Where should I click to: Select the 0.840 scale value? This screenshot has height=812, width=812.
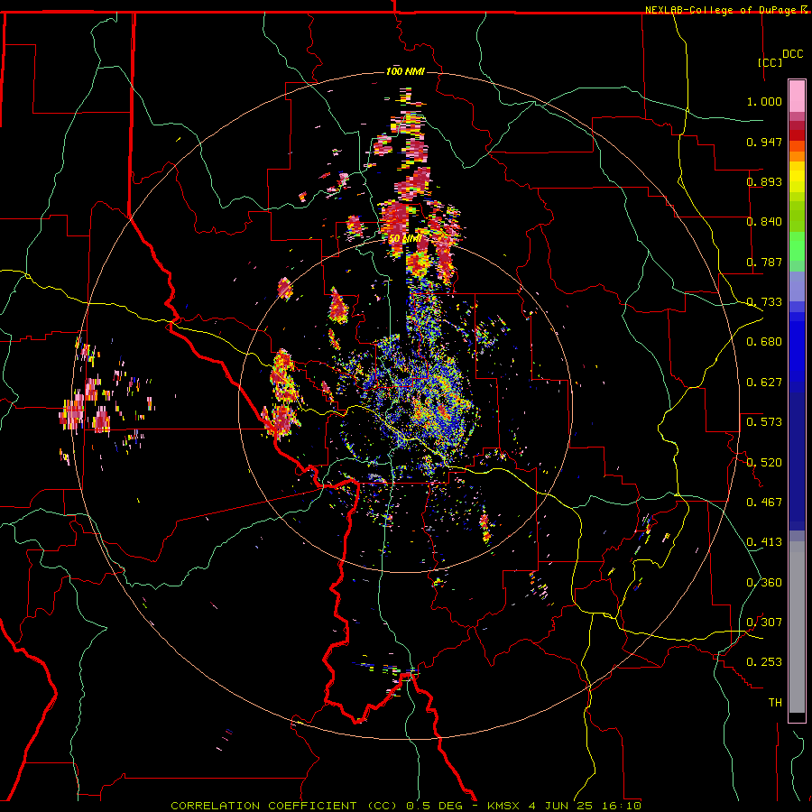point(764,222)
